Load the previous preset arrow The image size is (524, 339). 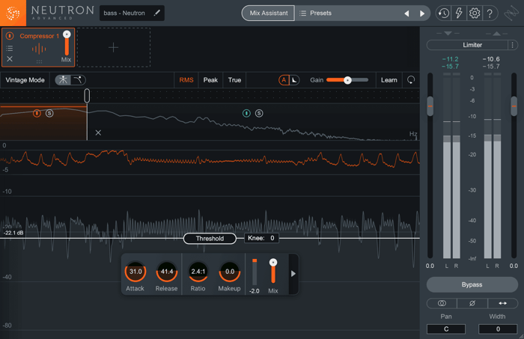coord(406,13)
